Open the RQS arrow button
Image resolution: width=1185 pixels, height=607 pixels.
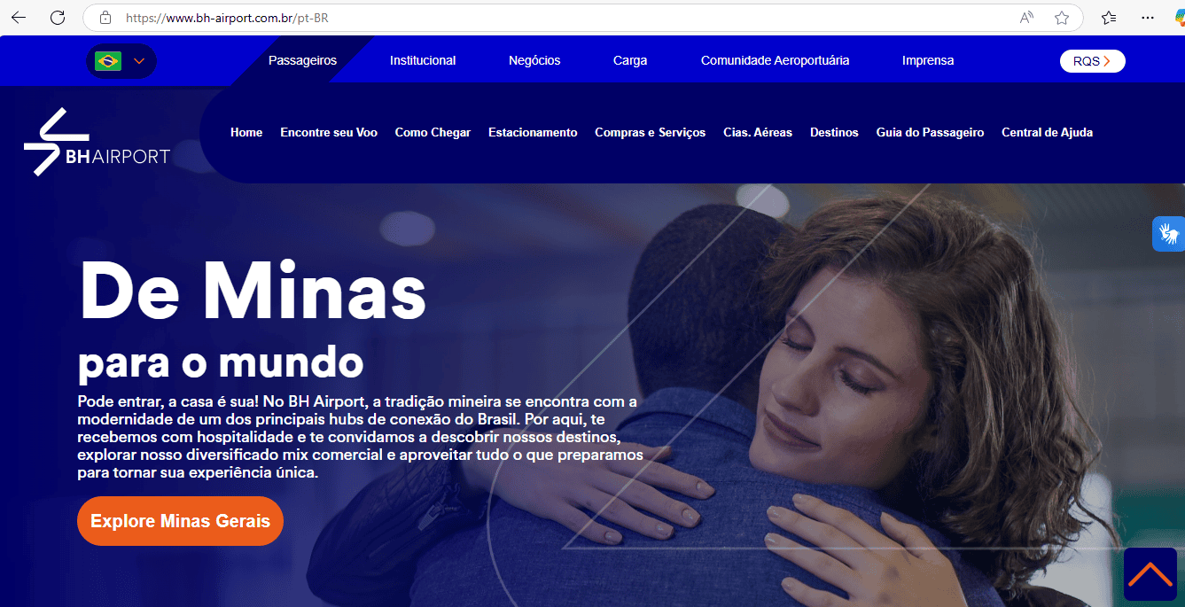(1092, 61)
